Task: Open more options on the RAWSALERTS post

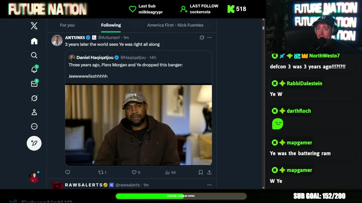Action: (209, 185)
